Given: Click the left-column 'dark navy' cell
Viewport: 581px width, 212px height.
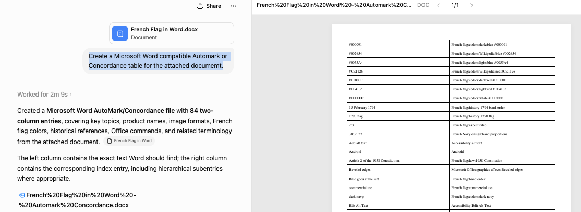Looking at the screenshot, I should (398, 196).
